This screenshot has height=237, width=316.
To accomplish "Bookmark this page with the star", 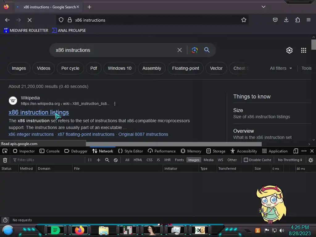I will click(244, 20).
